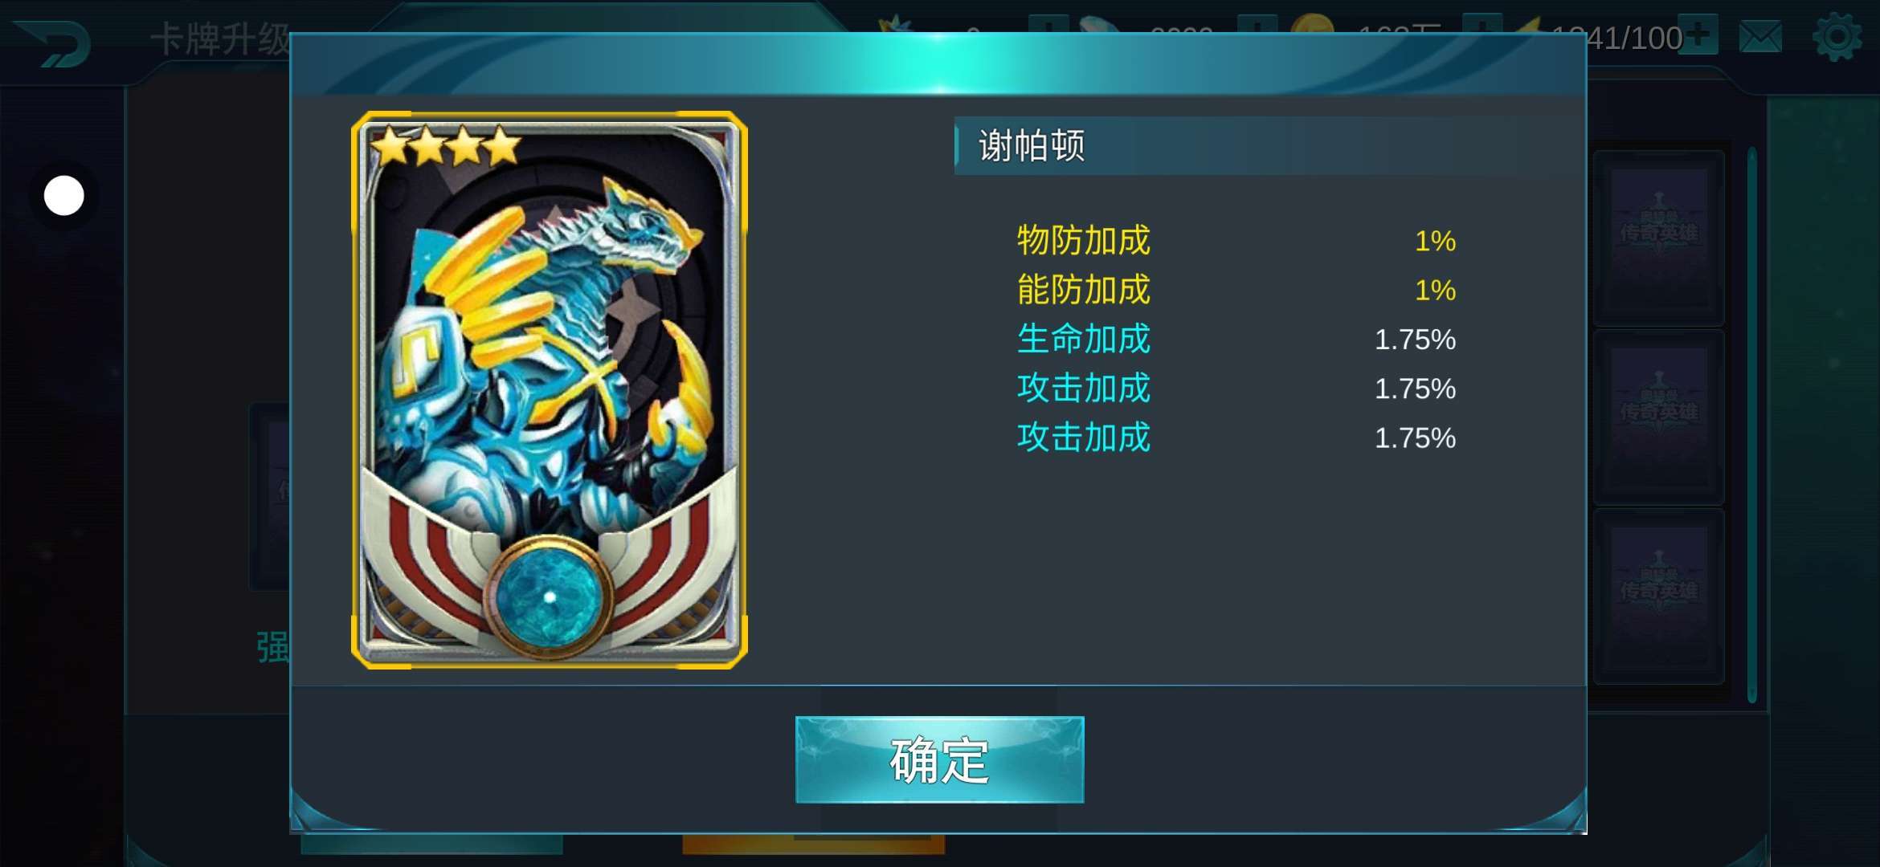Tap the four-star rating on card
This screenshot has width=1880, height=867.
pyautogui.click(x=447, y=146)
